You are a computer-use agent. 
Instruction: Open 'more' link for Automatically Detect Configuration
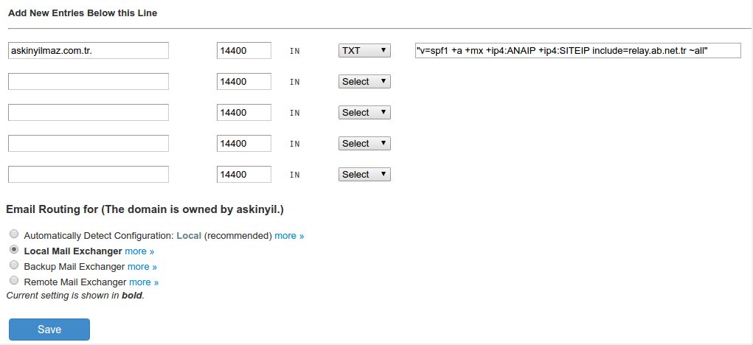289,236
